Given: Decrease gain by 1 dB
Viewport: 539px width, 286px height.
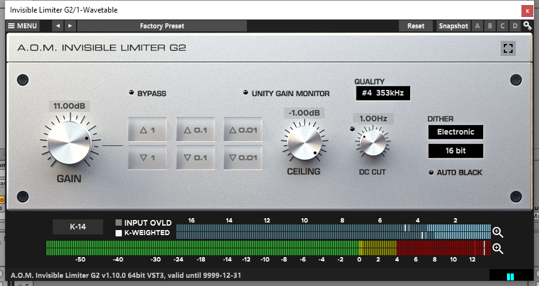Looking at the screenshot, I should [148, 158].
